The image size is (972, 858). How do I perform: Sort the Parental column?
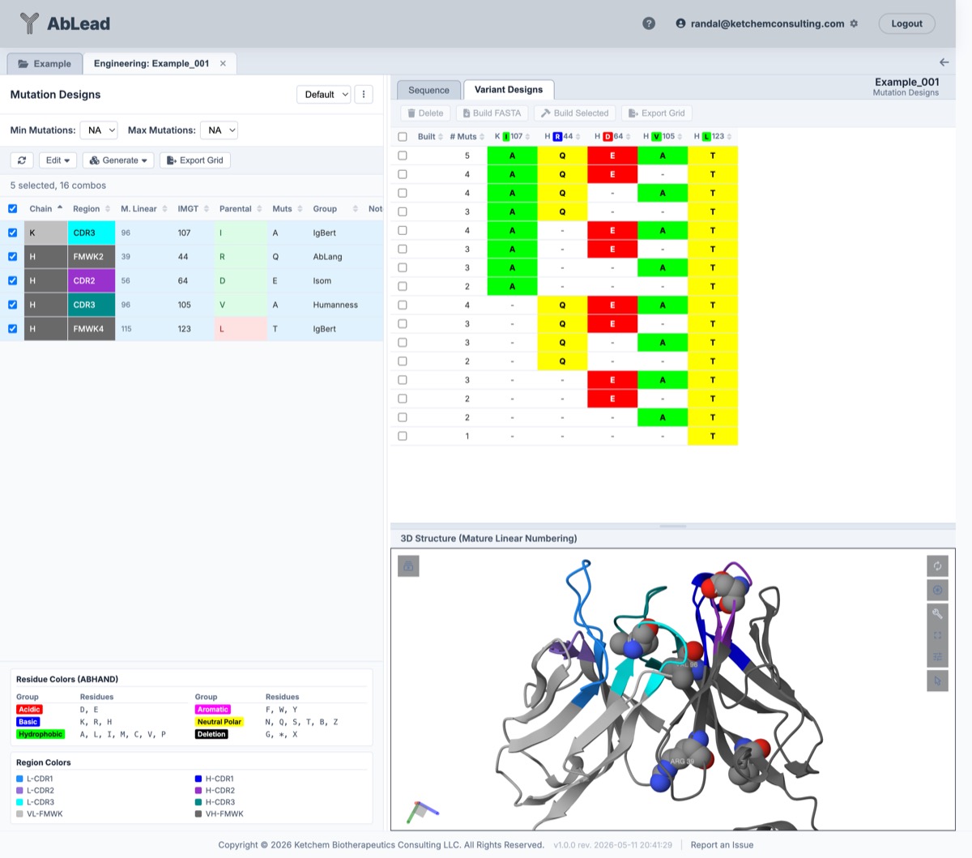coord(259,209)
